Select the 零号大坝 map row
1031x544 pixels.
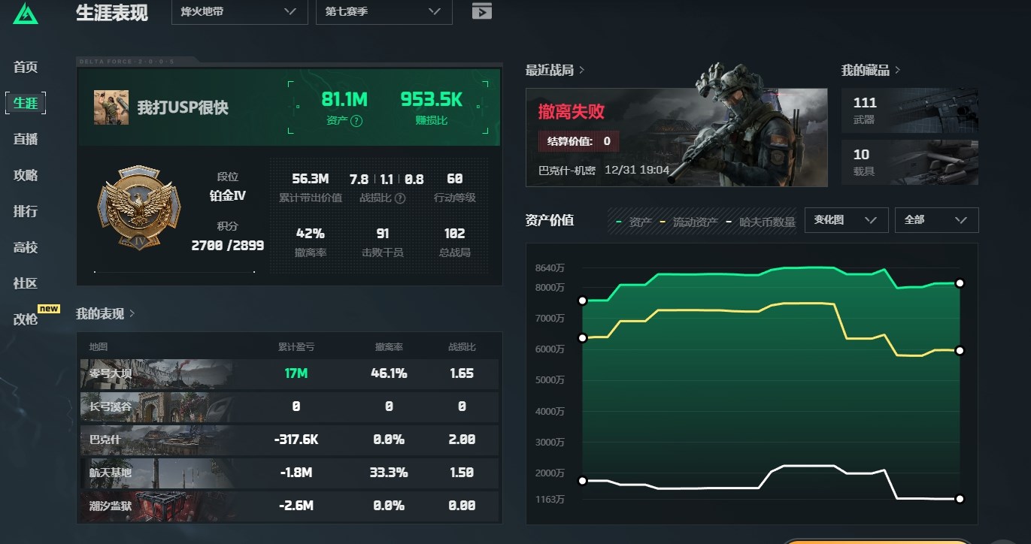(x=289, y=373)
